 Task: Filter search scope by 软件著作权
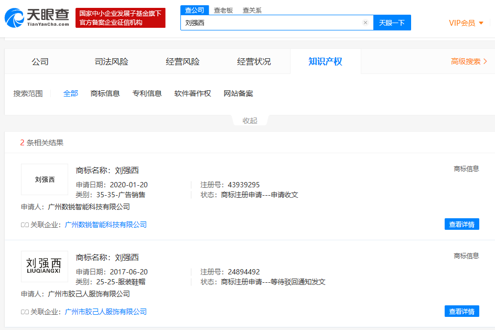(x=192, y=93)
